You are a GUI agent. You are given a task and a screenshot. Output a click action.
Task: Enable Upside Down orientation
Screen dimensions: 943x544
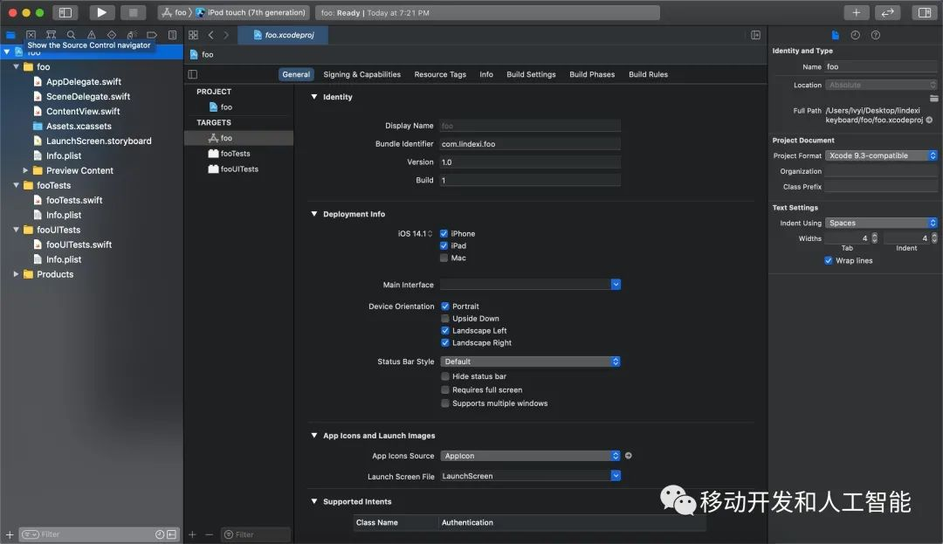click(445, 318)
